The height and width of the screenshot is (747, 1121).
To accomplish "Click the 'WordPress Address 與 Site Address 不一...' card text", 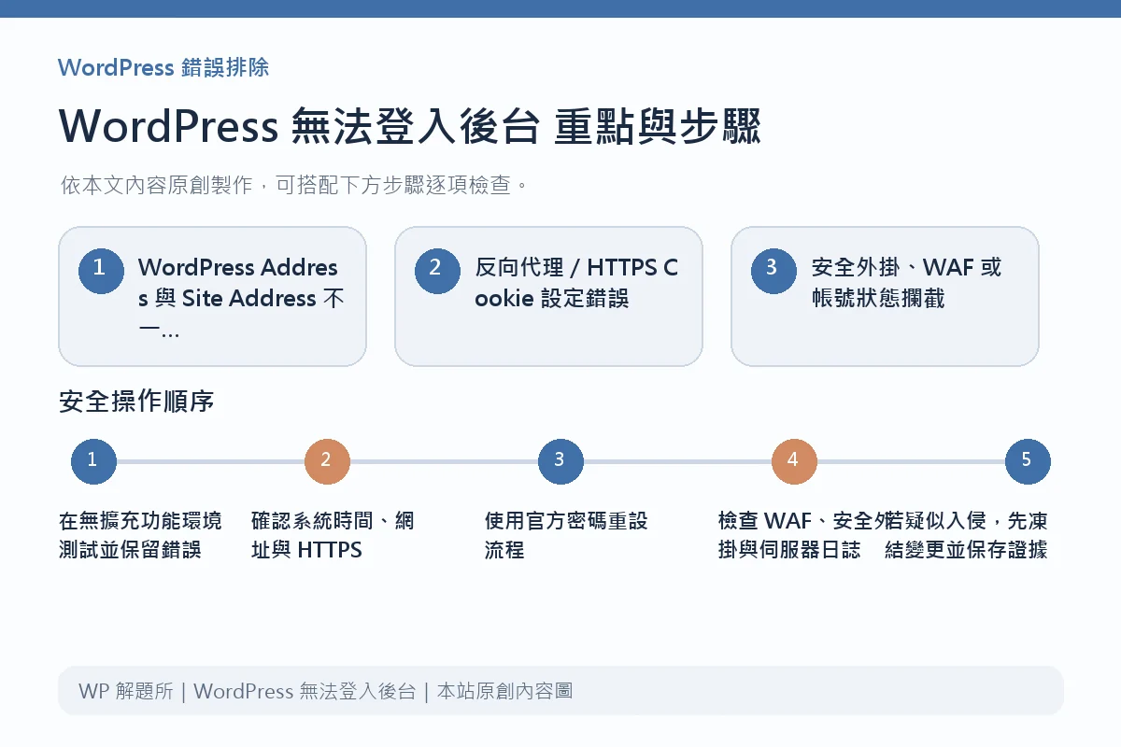I will (x=239, y=298).
